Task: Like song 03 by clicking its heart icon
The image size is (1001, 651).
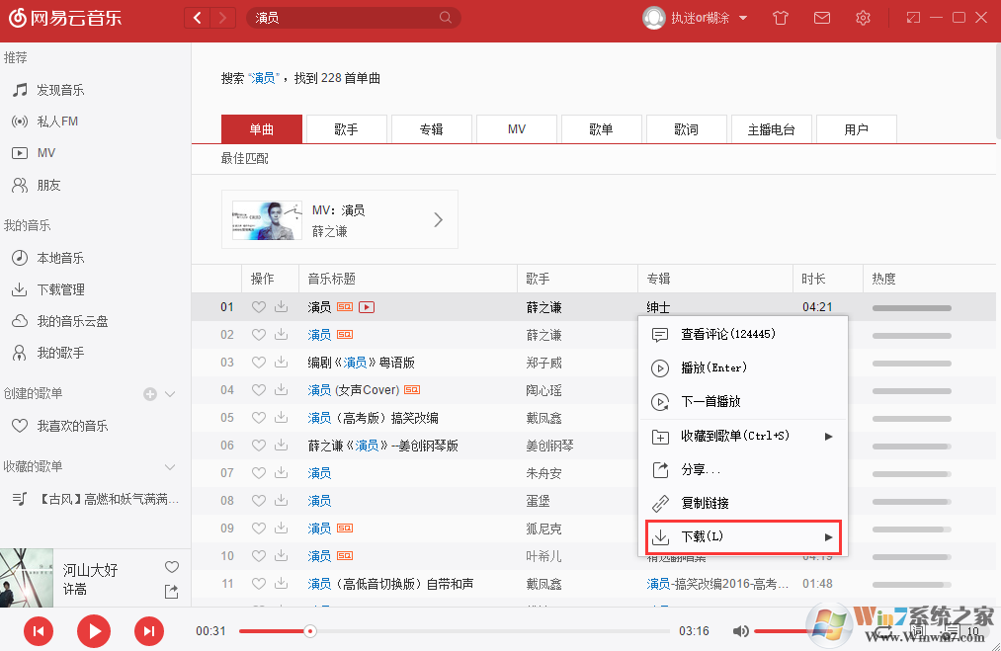Action: (x=257, y=362)
